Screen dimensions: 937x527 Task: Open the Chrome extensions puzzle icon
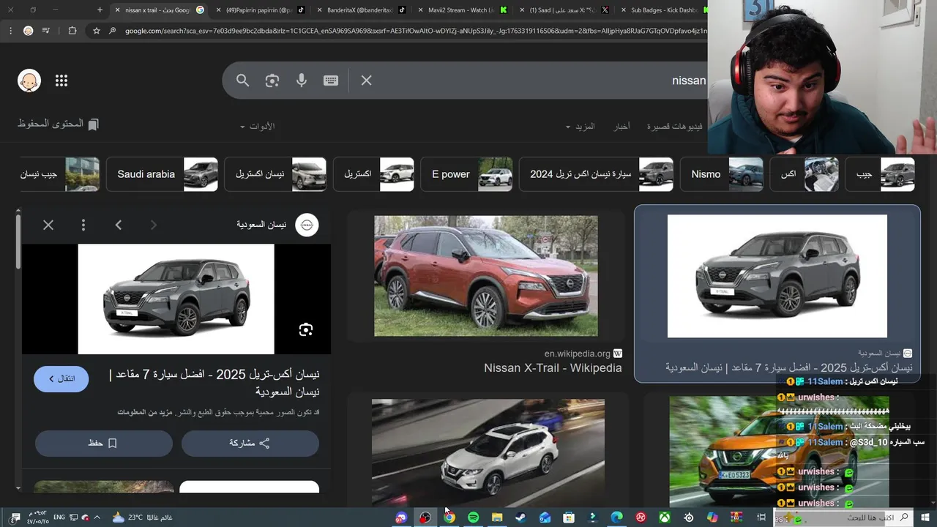tap(72, 31)
